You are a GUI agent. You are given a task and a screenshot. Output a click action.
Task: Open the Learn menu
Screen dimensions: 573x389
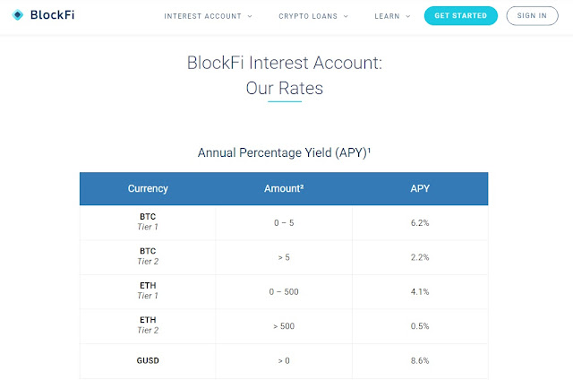tap(387, 16)
